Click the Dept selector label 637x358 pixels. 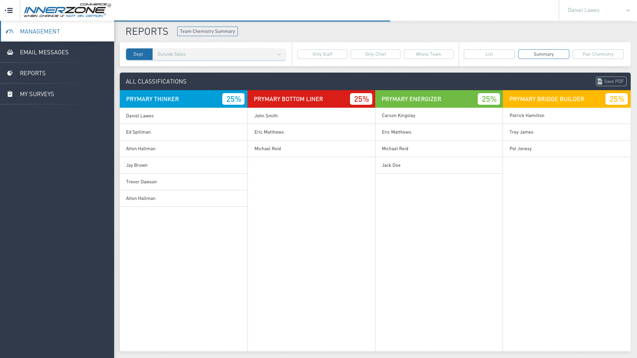[x=139, y=54]
